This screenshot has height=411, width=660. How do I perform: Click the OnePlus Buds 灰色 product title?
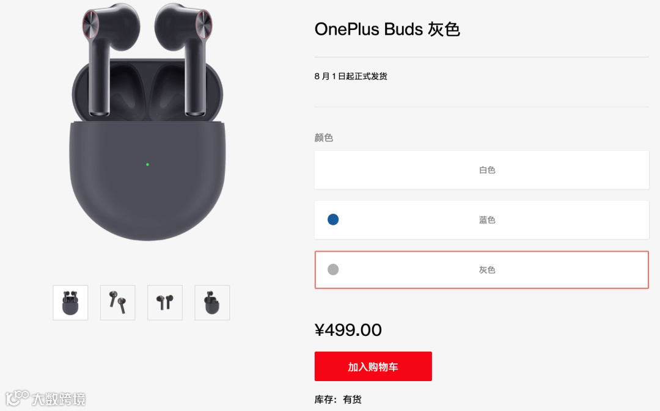point(387,29)
